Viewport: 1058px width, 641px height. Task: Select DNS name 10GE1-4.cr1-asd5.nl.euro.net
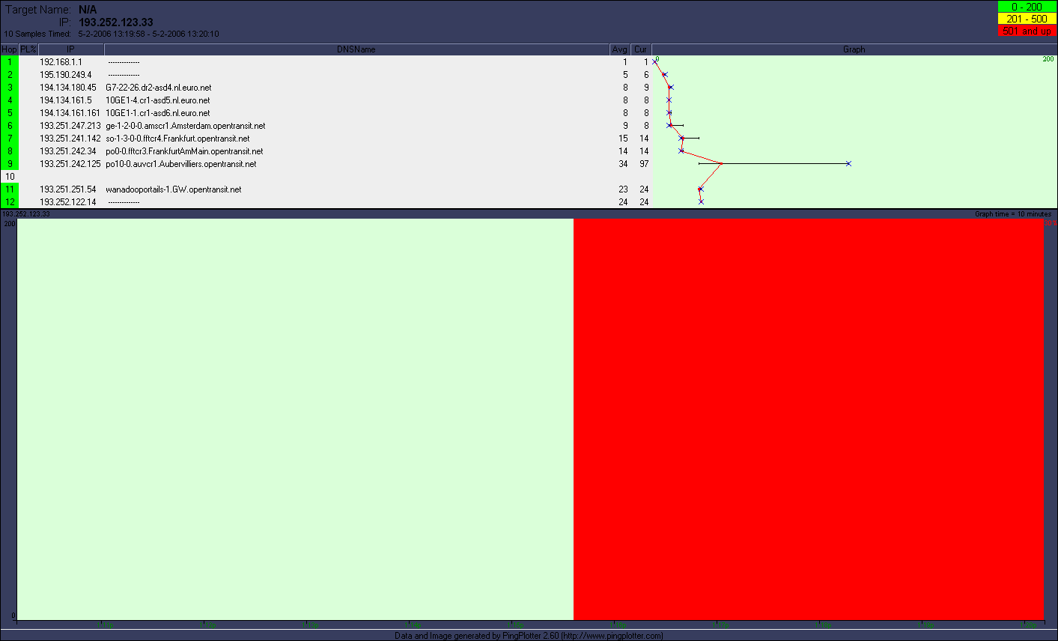tap(158, 100)
